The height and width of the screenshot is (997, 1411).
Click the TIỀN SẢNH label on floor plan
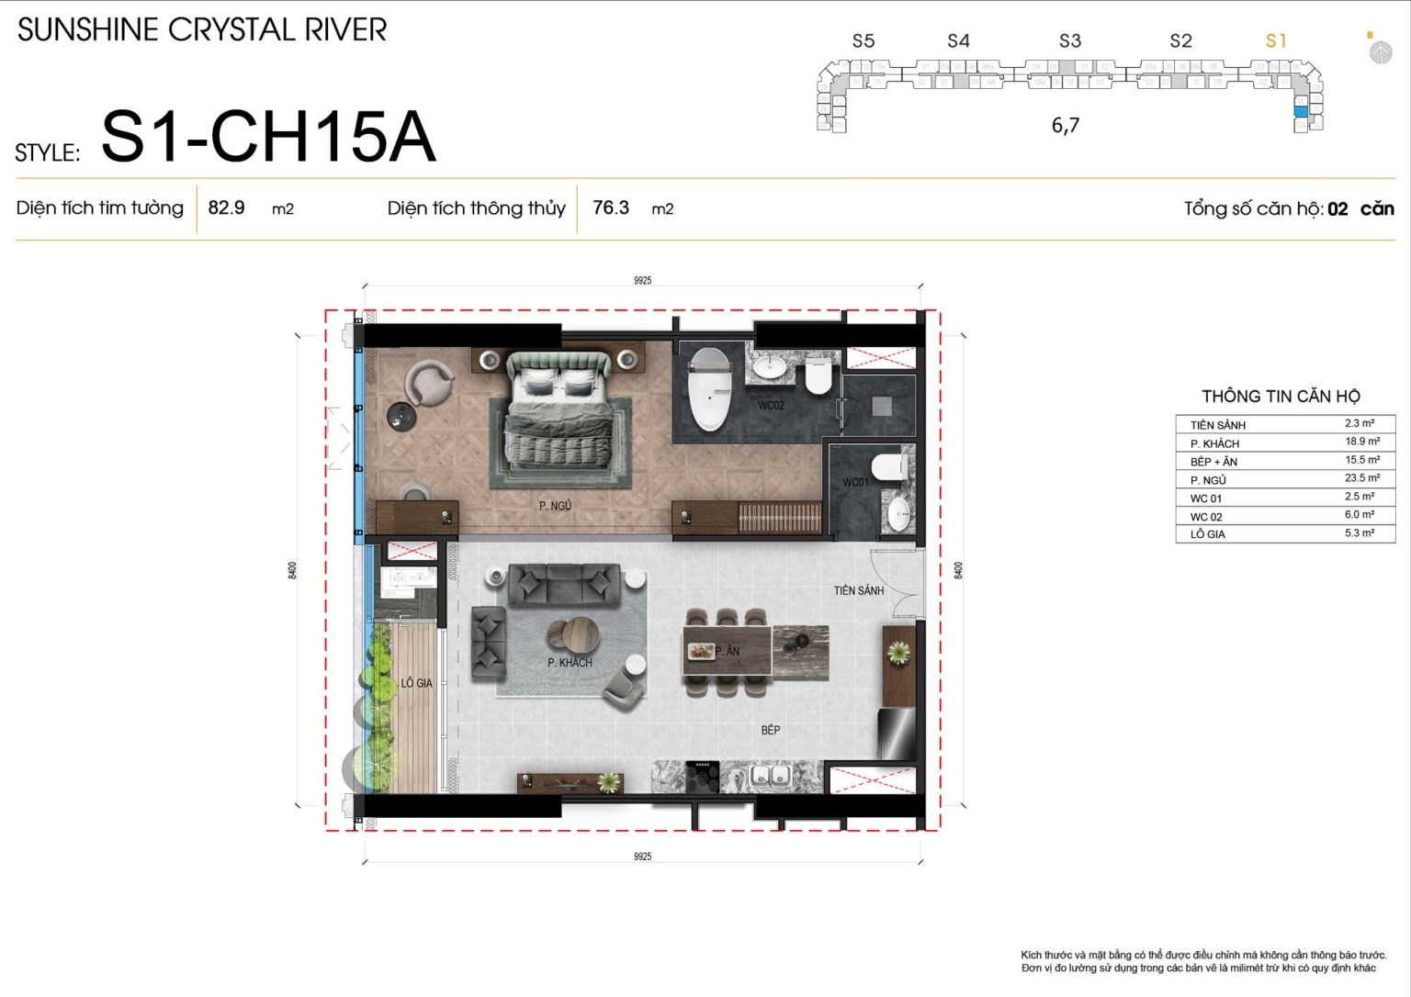coord(859,590)
